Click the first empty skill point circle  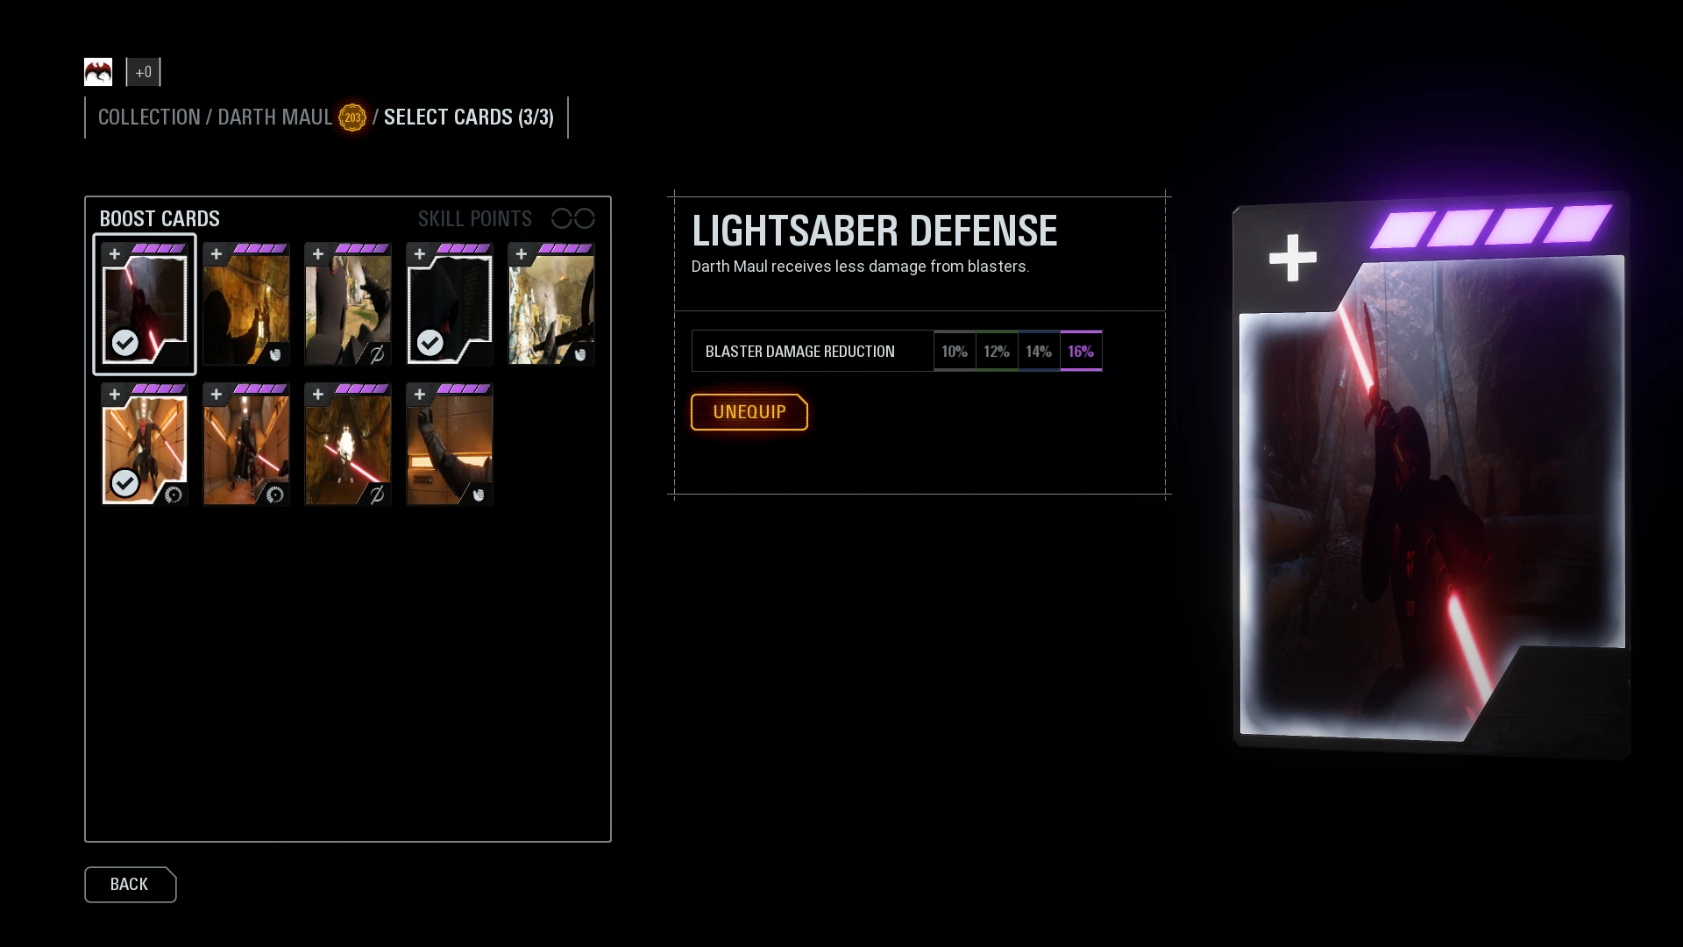point(561,218)
